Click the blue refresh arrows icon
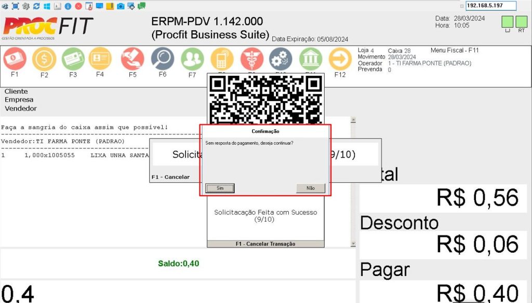The image size is (532, 303). (36, 6)
